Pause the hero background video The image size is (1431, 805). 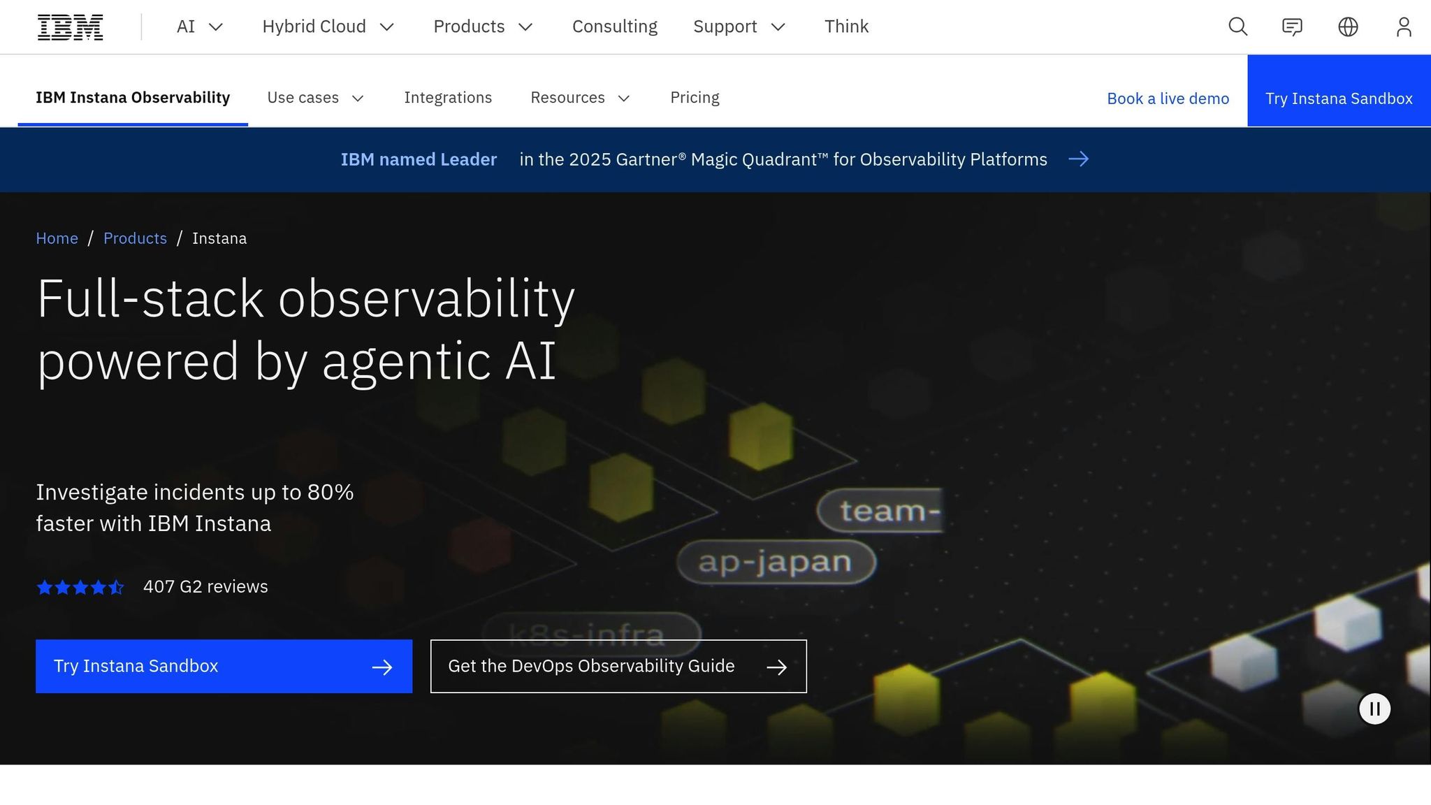coord(1374,709)
